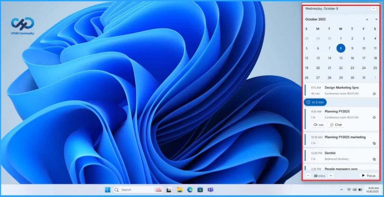Select today's date, October 8

340,48
